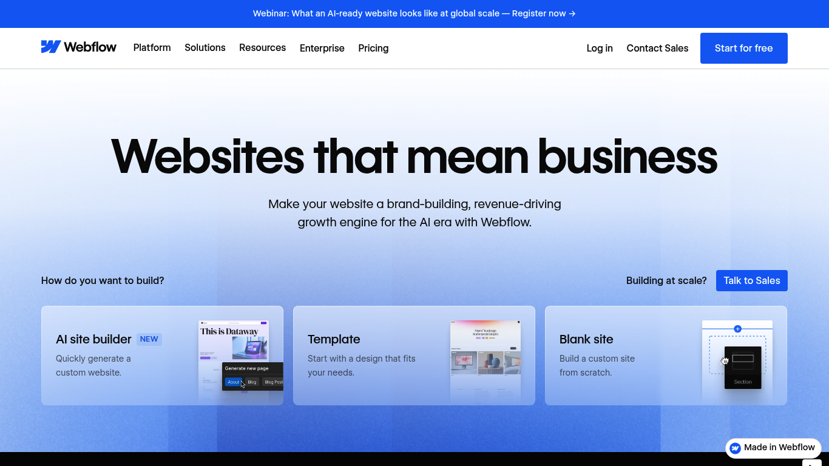Image resolution: width=829 pixels, height=466 pixels.
Task: Click the blue plus icon in Blank site preview
Action: [737, 328]
